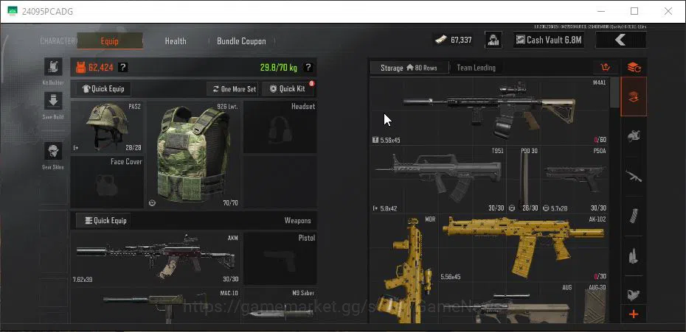Open the Quick Kit button
The width and height of the screenshot is (686, 332).
click(x=288, y=88)
